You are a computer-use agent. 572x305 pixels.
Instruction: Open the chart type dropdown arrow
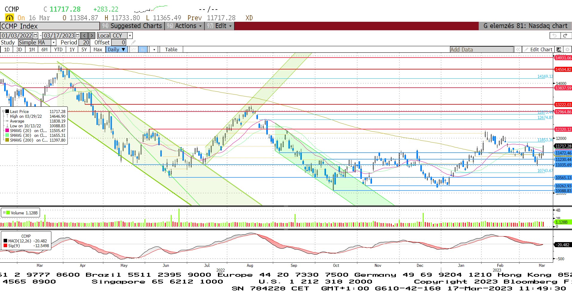(x=154, y=49)
